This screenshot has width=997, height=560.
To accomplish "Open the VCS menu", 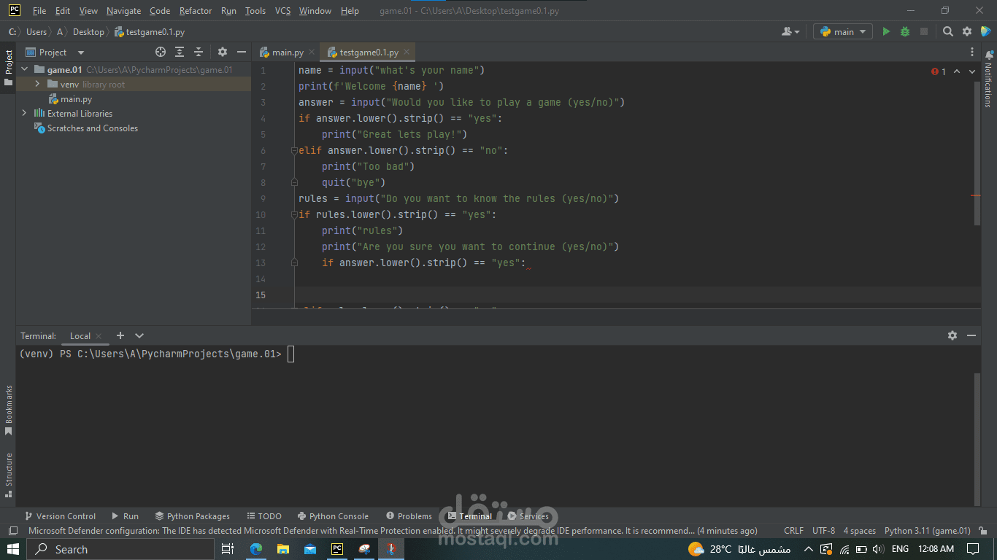I will (282, 11).
